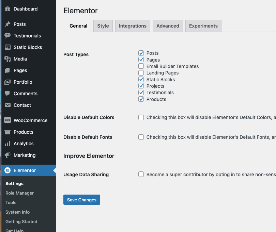Click the Portfolio images icon
This screenshot has height=232, width=276.
click(7, 82)
